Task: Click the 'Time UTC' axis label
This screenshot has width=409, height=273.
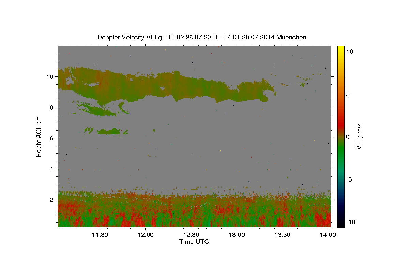Action: point(194,242)
